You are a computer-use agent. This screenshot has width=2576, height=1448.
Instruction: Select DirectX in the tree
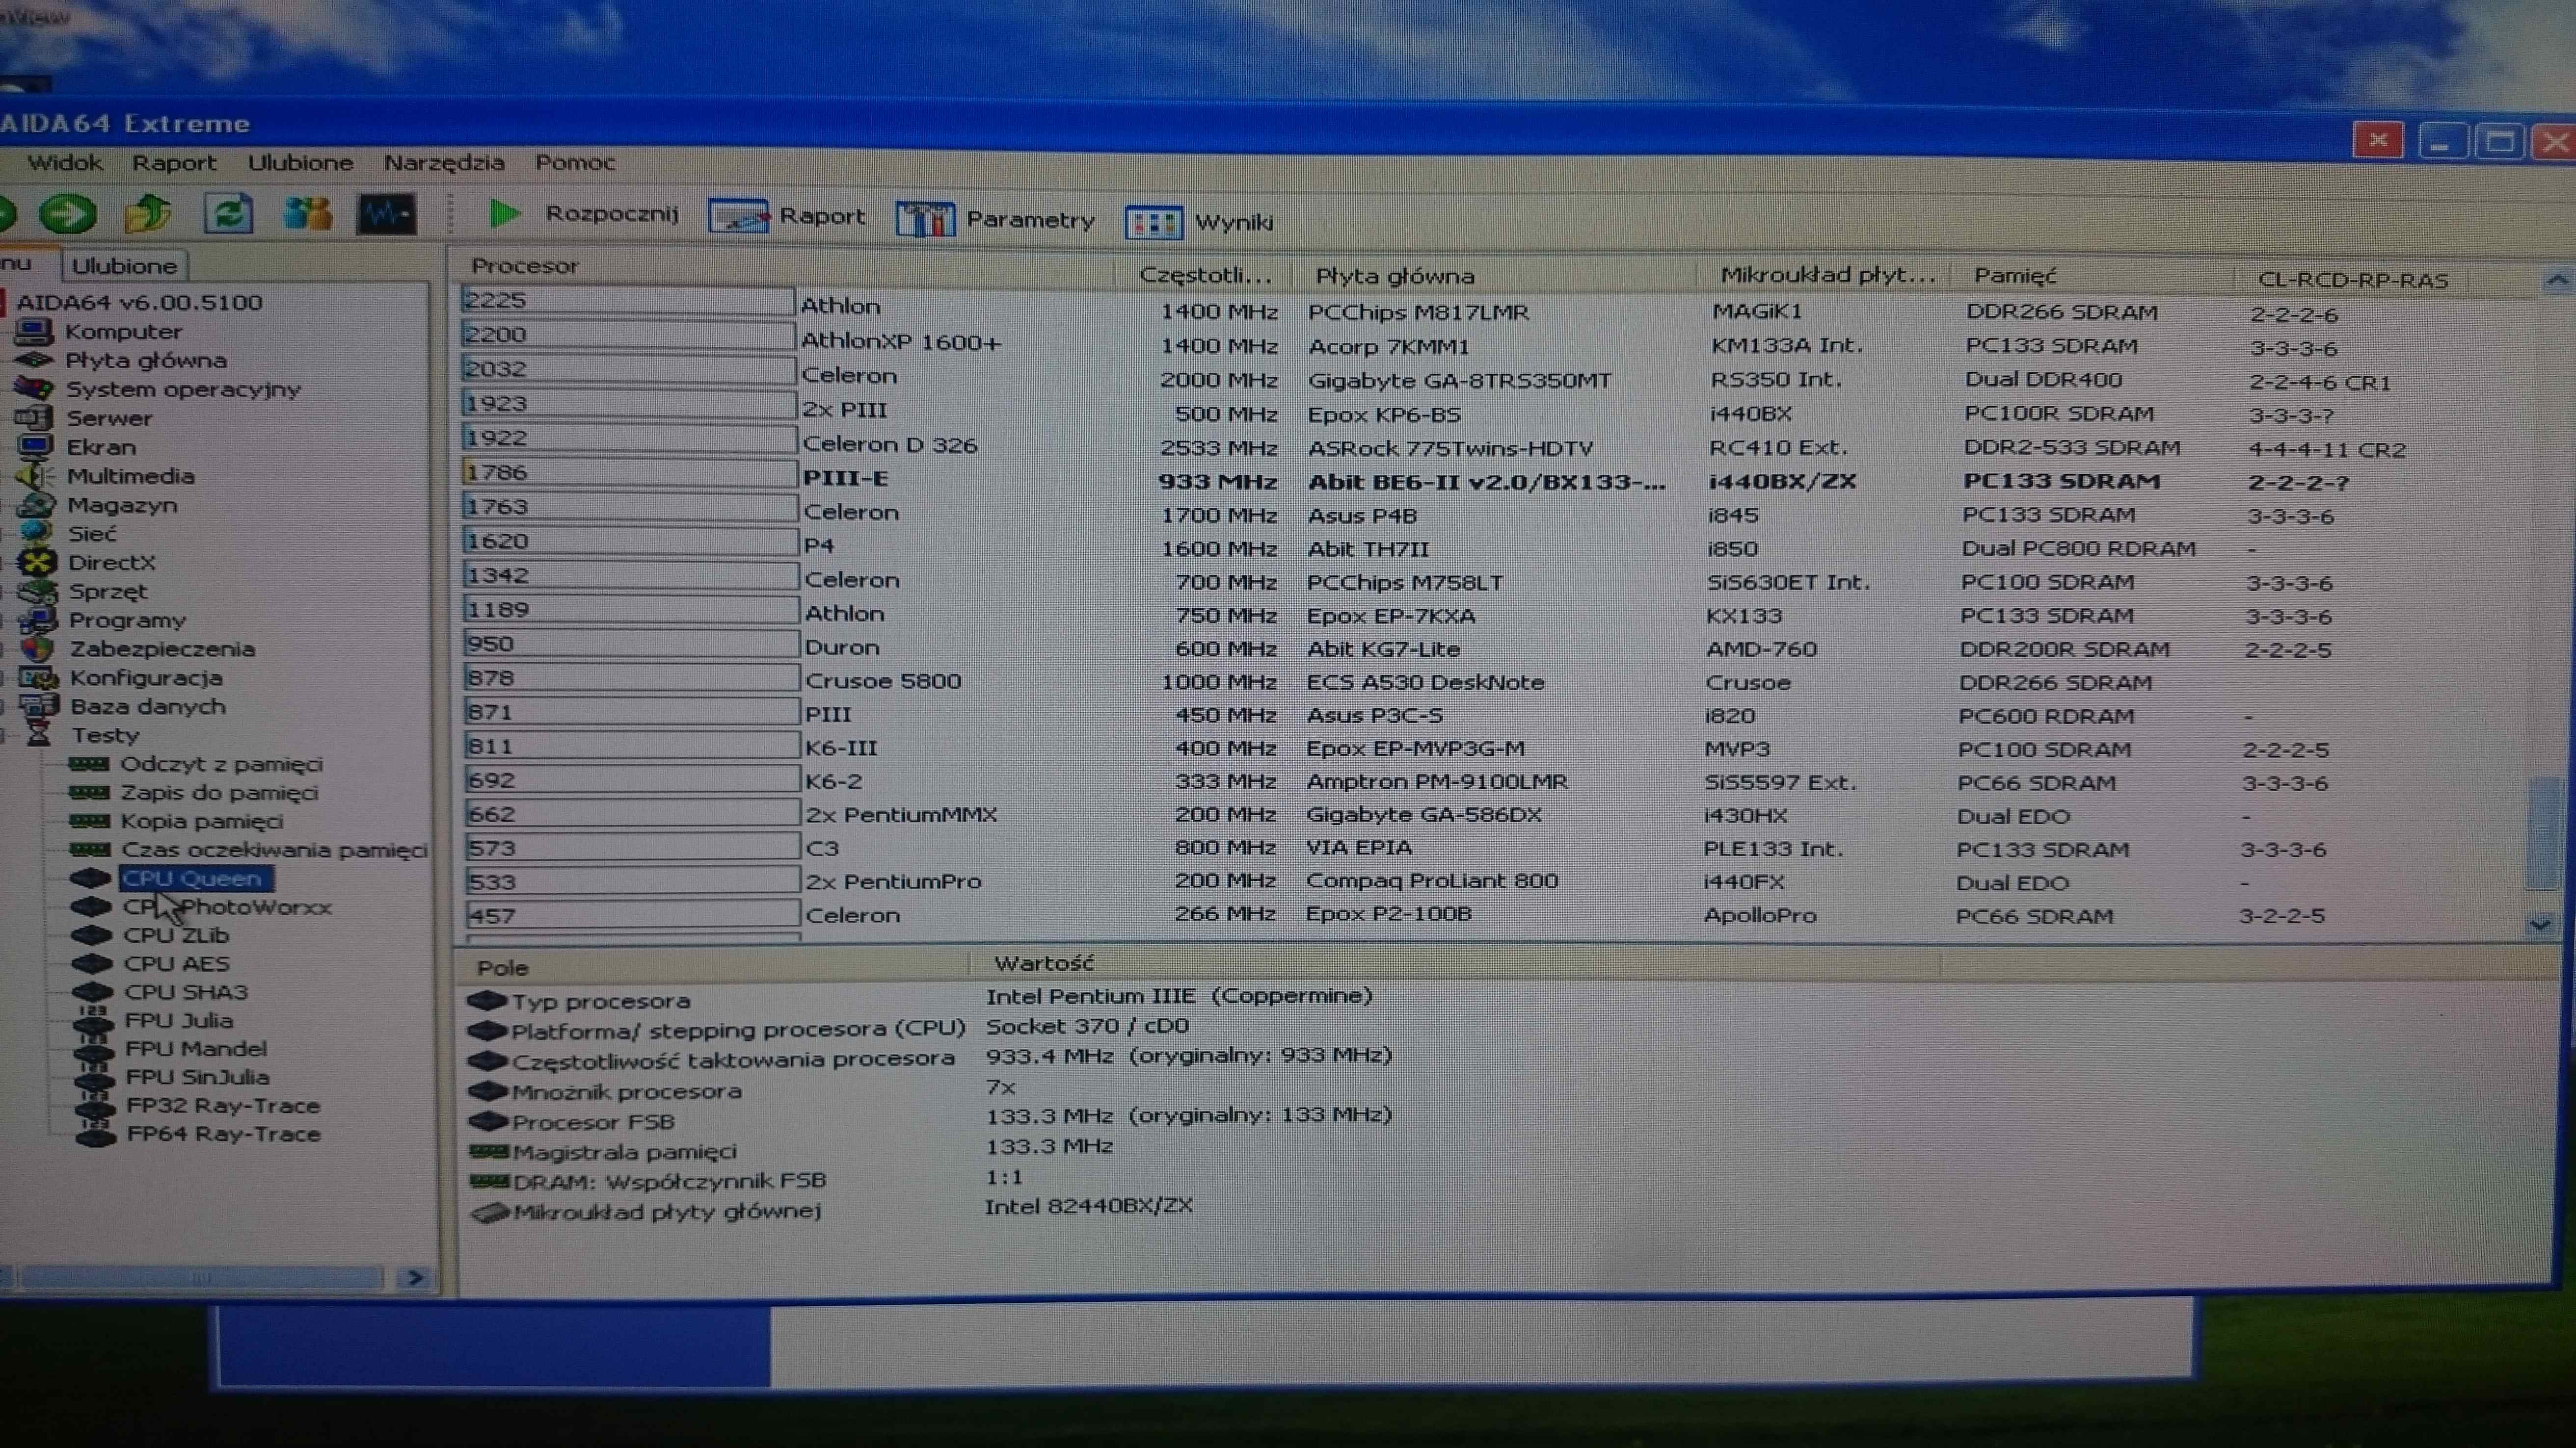click(111, 564)
